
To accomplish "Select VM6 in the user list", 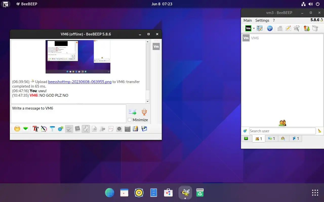I will point(282,38).
